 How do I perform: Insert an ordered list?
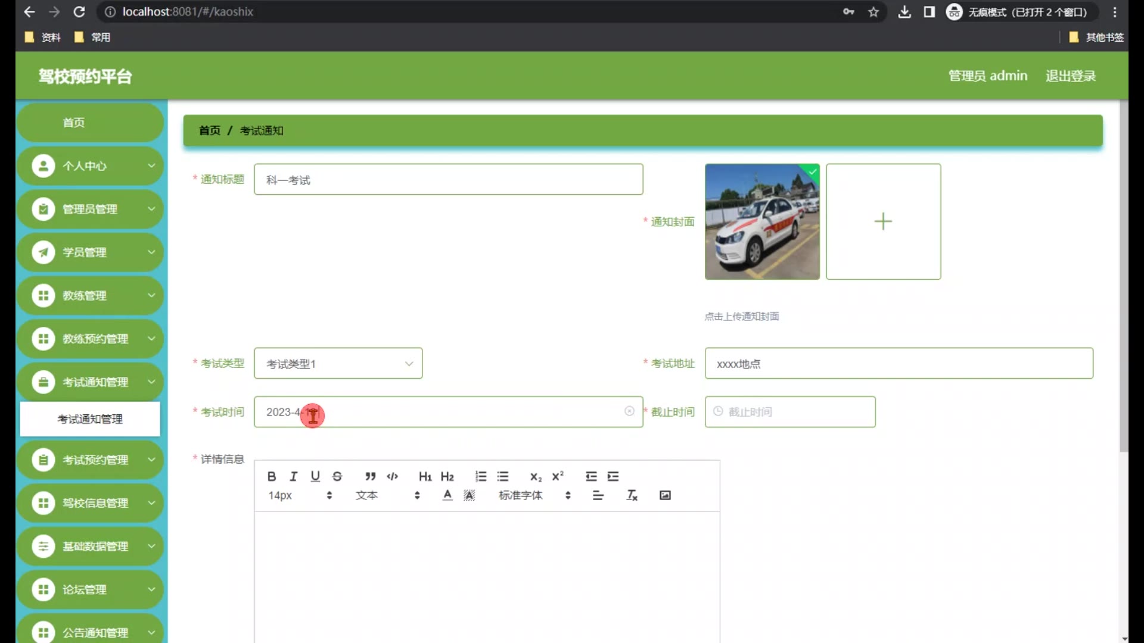(481, 476)
